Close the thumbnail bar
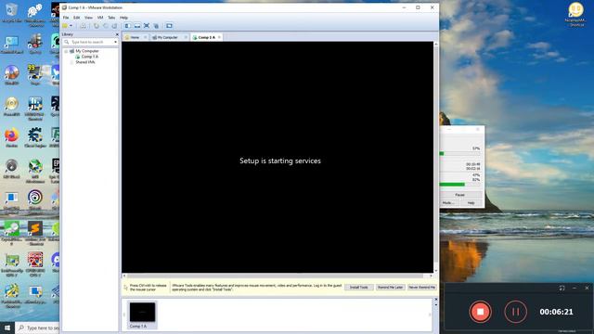 435,300
